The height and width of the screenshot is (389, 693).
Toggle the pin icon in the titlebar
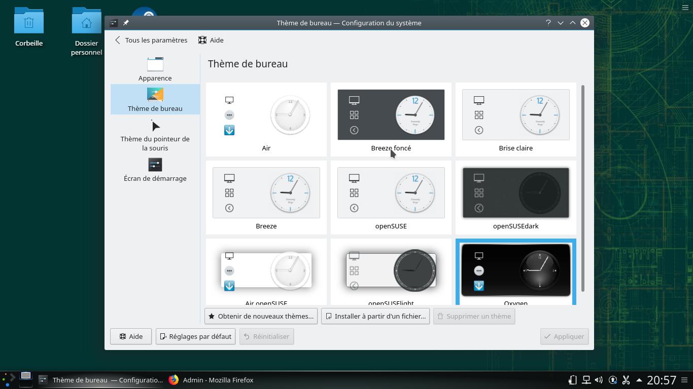click(126, 23)
